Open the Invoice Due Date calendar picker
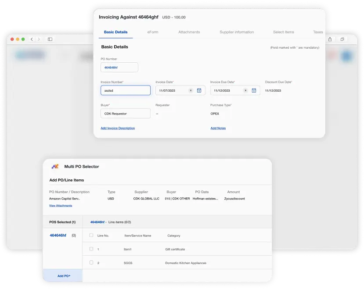The height and width of the screenshot is (289, 364). coord(254,90)
